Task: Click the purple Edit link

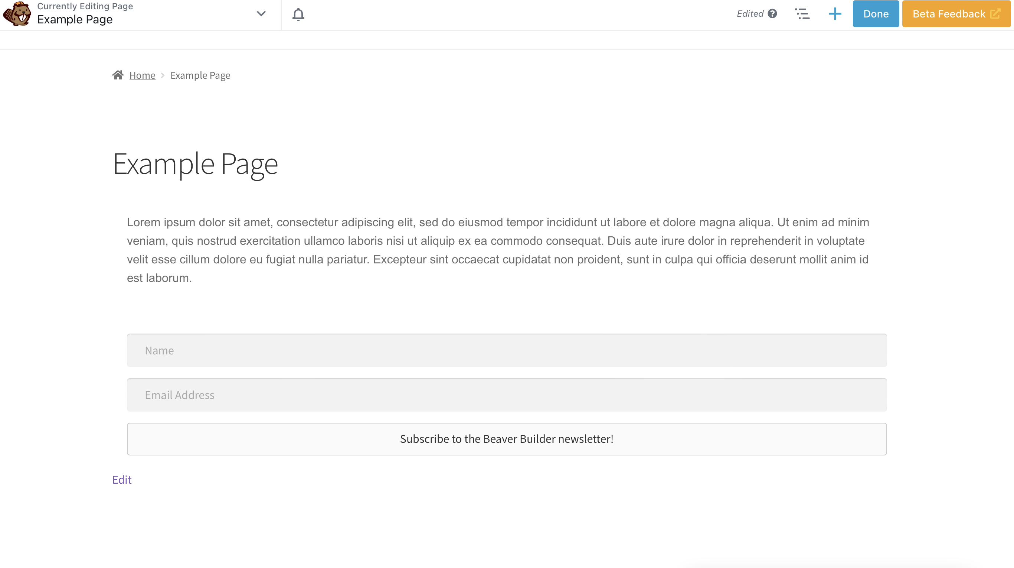Action: pyautogui.click(x=122, y=479)
